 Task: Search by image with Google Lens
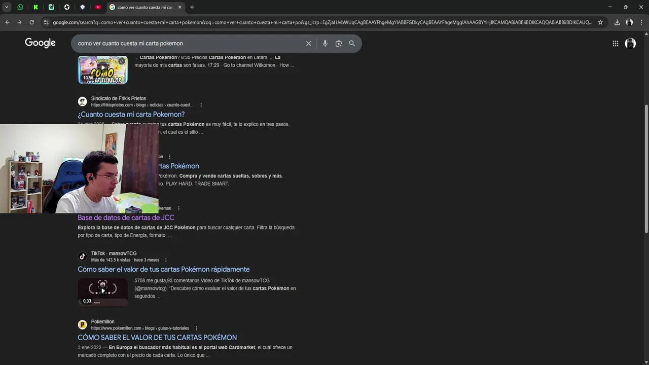[x=339, y=44]
